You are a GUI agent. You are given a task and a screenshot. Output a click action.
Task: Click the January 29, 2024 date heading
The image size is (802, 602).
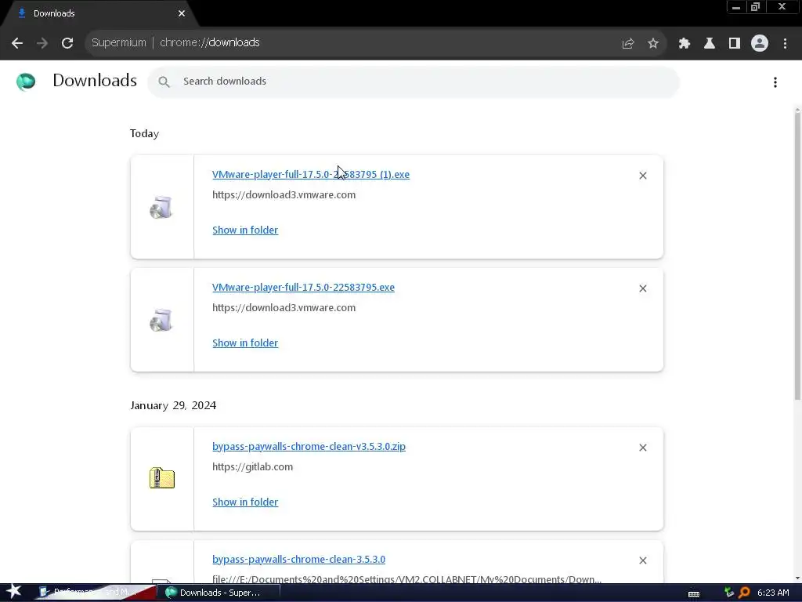173,405
